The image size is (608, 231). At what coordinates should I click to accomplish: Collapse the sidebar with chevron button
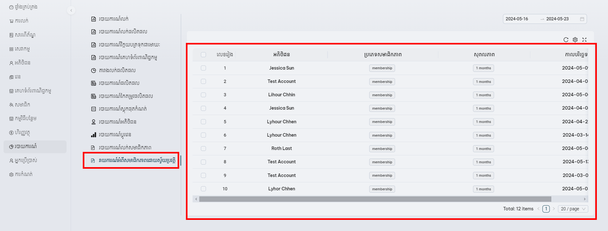point(71,10)
